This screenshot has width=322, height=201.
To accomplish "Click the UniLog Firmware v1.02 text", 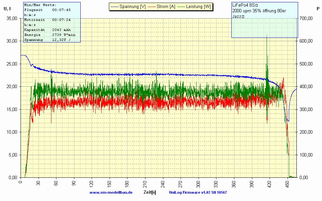I will coord(198,192).
